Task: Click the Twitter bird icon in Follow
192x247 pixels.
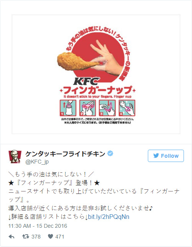Action: pos(156,156)
